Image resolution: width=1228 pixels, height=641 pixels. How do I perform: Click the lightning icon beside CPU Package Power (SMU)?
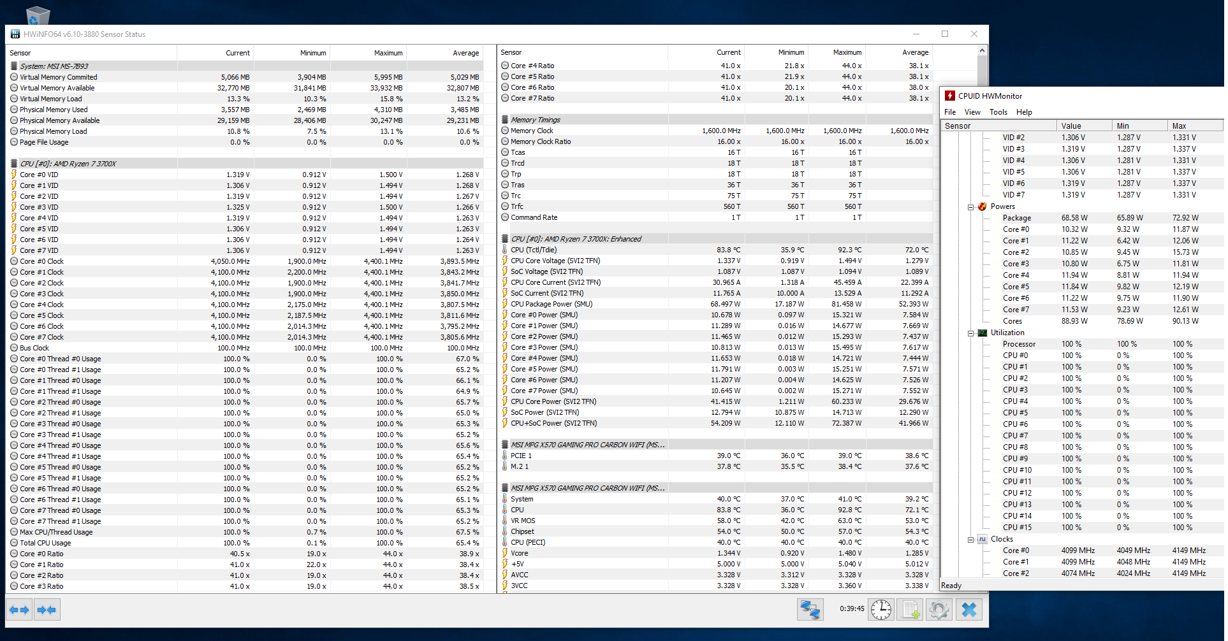pos(505,304)
